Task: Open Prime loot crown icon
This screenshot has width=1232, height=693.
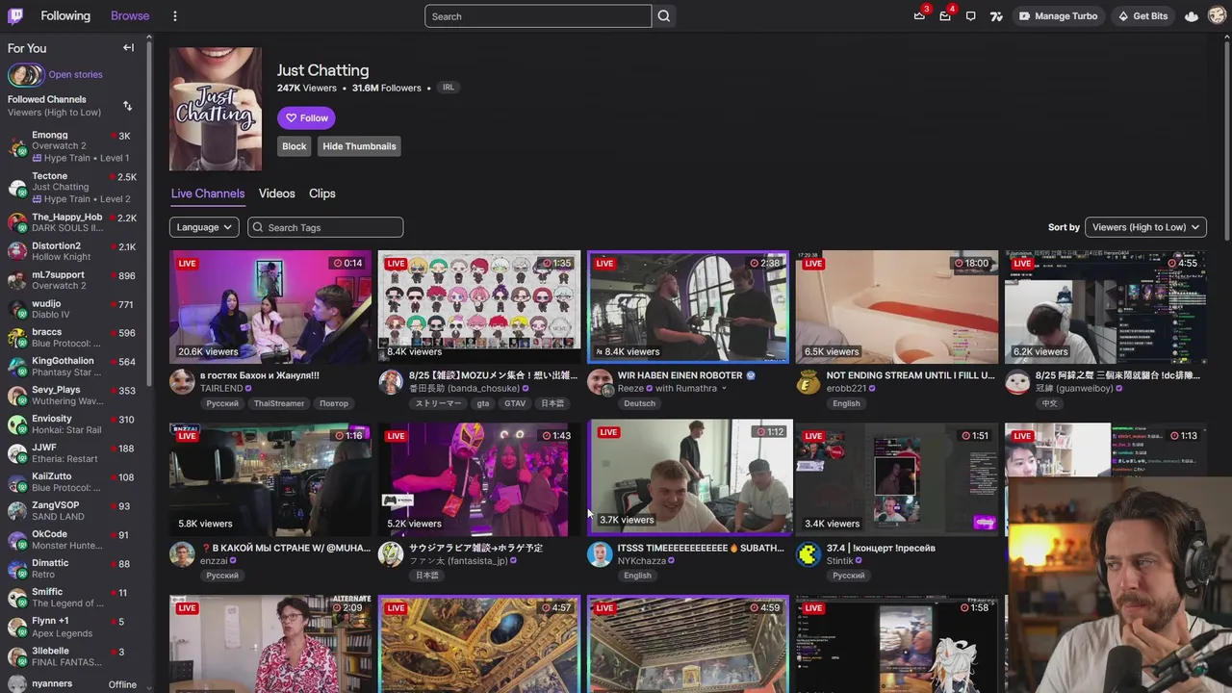Action: coord(919,16)
